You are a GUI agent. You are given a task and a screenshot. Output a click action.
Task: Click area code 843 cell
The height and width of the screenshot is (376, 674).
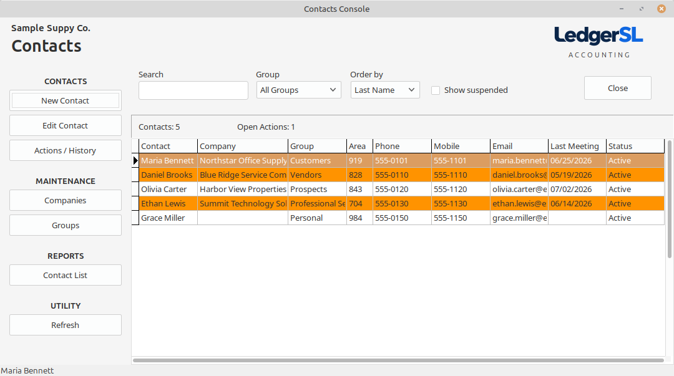tap(360, 189)
